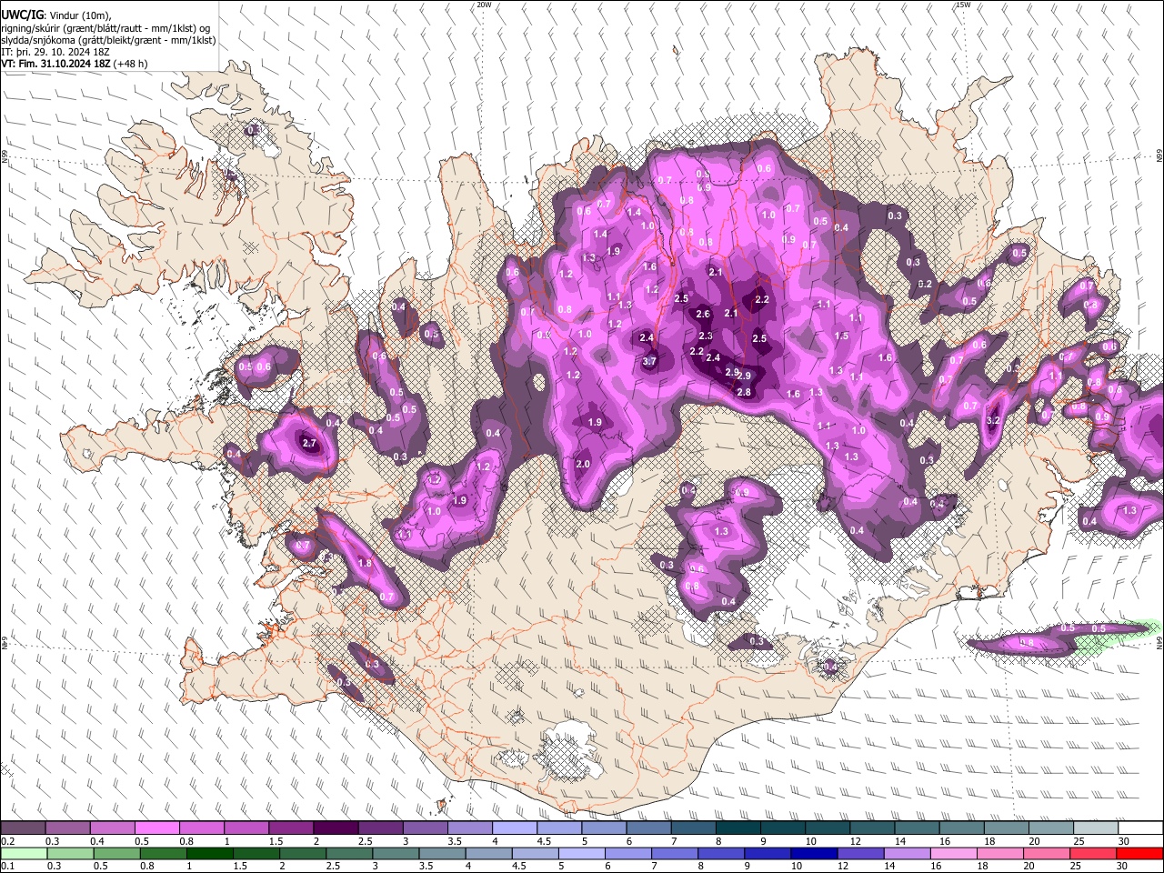Select the navy blue 10 rain-scale swatch

click(x=814, y=854)
